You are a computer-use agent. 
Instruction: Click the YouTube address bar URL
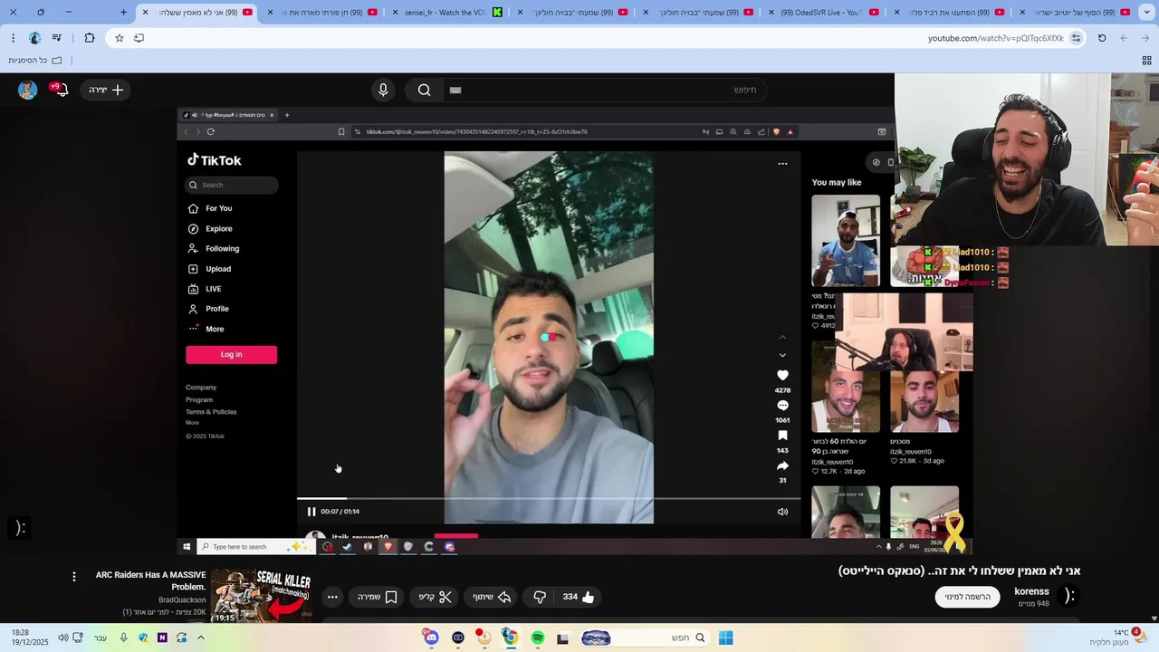(x=995, y=38)
